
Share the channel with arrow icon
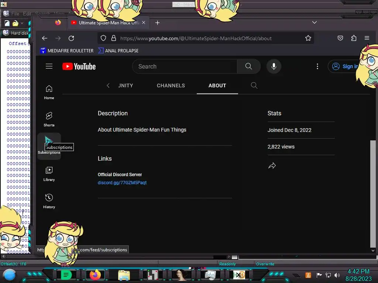click(x=272, y=165)
